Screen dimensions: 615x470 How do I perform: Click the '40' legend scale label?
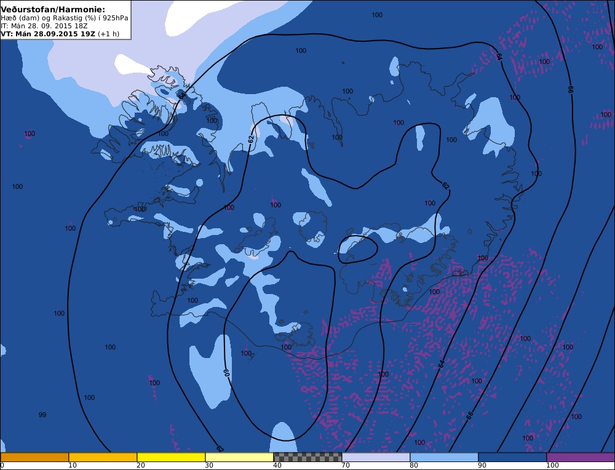click(277, 466)
